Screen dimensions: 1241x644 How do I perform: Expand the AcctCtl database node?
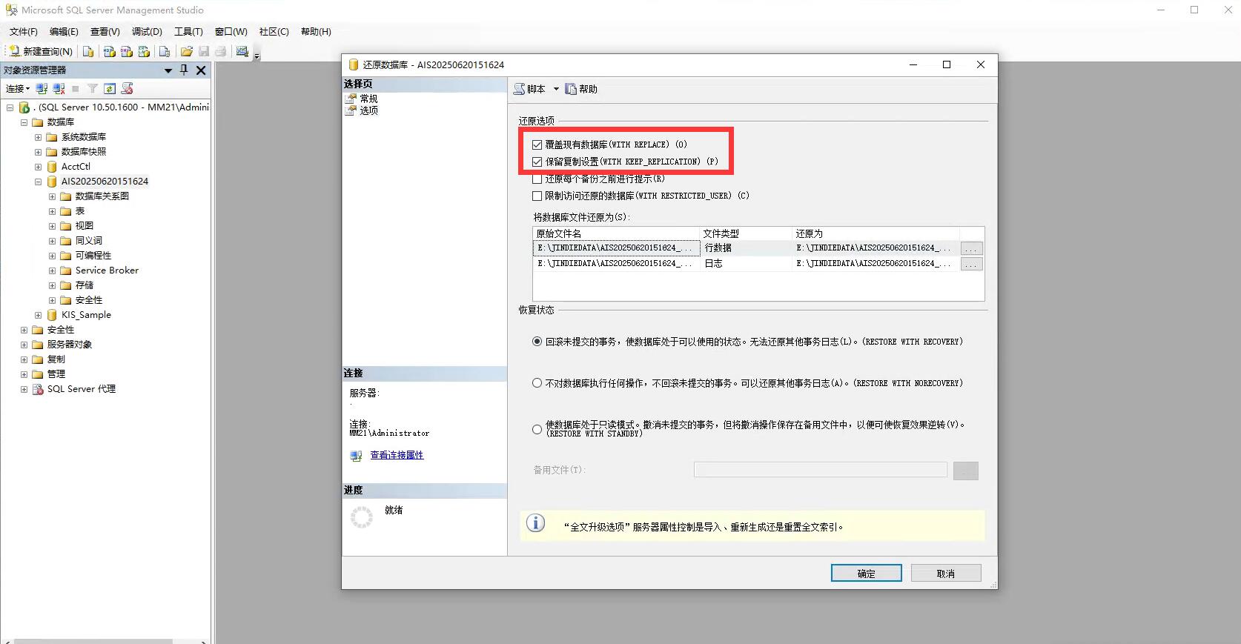click(x=38, y=167)
